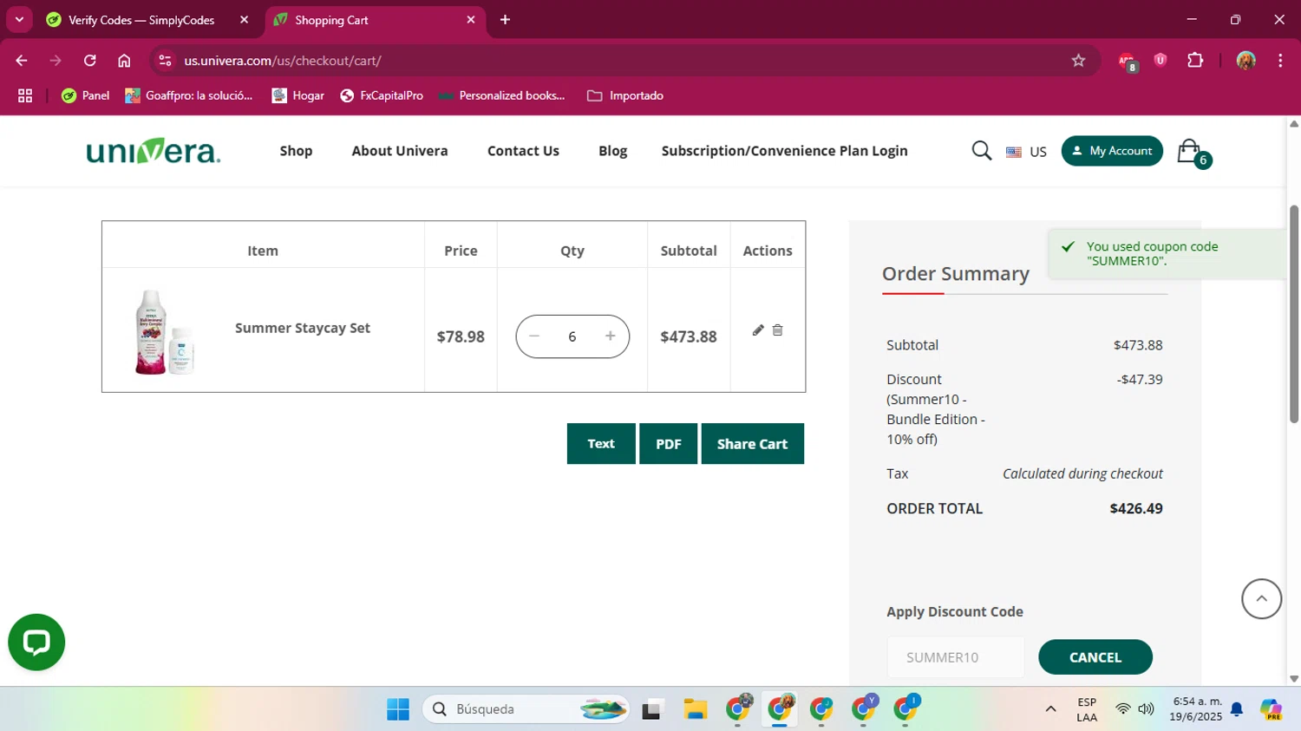Click the page vertical scrollbar thumb
1301x731 pixels.
(x=1294, y=314)
